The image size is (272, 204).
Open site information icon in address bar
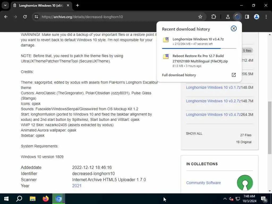pos(36,17)
